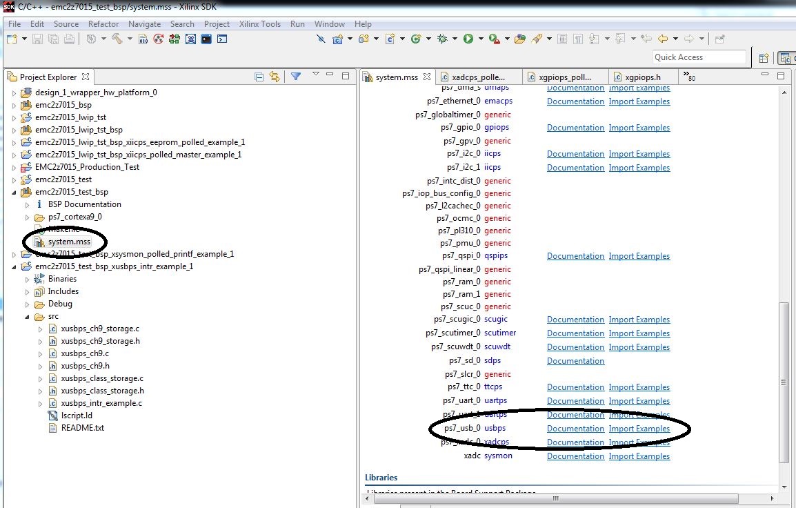Click the green Run button in toolbar
The height and width of the screenshot is (508, 796).
pos(468,39)
